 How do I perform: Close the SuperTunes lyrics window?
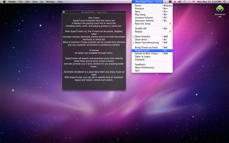[x=64, y=12]
